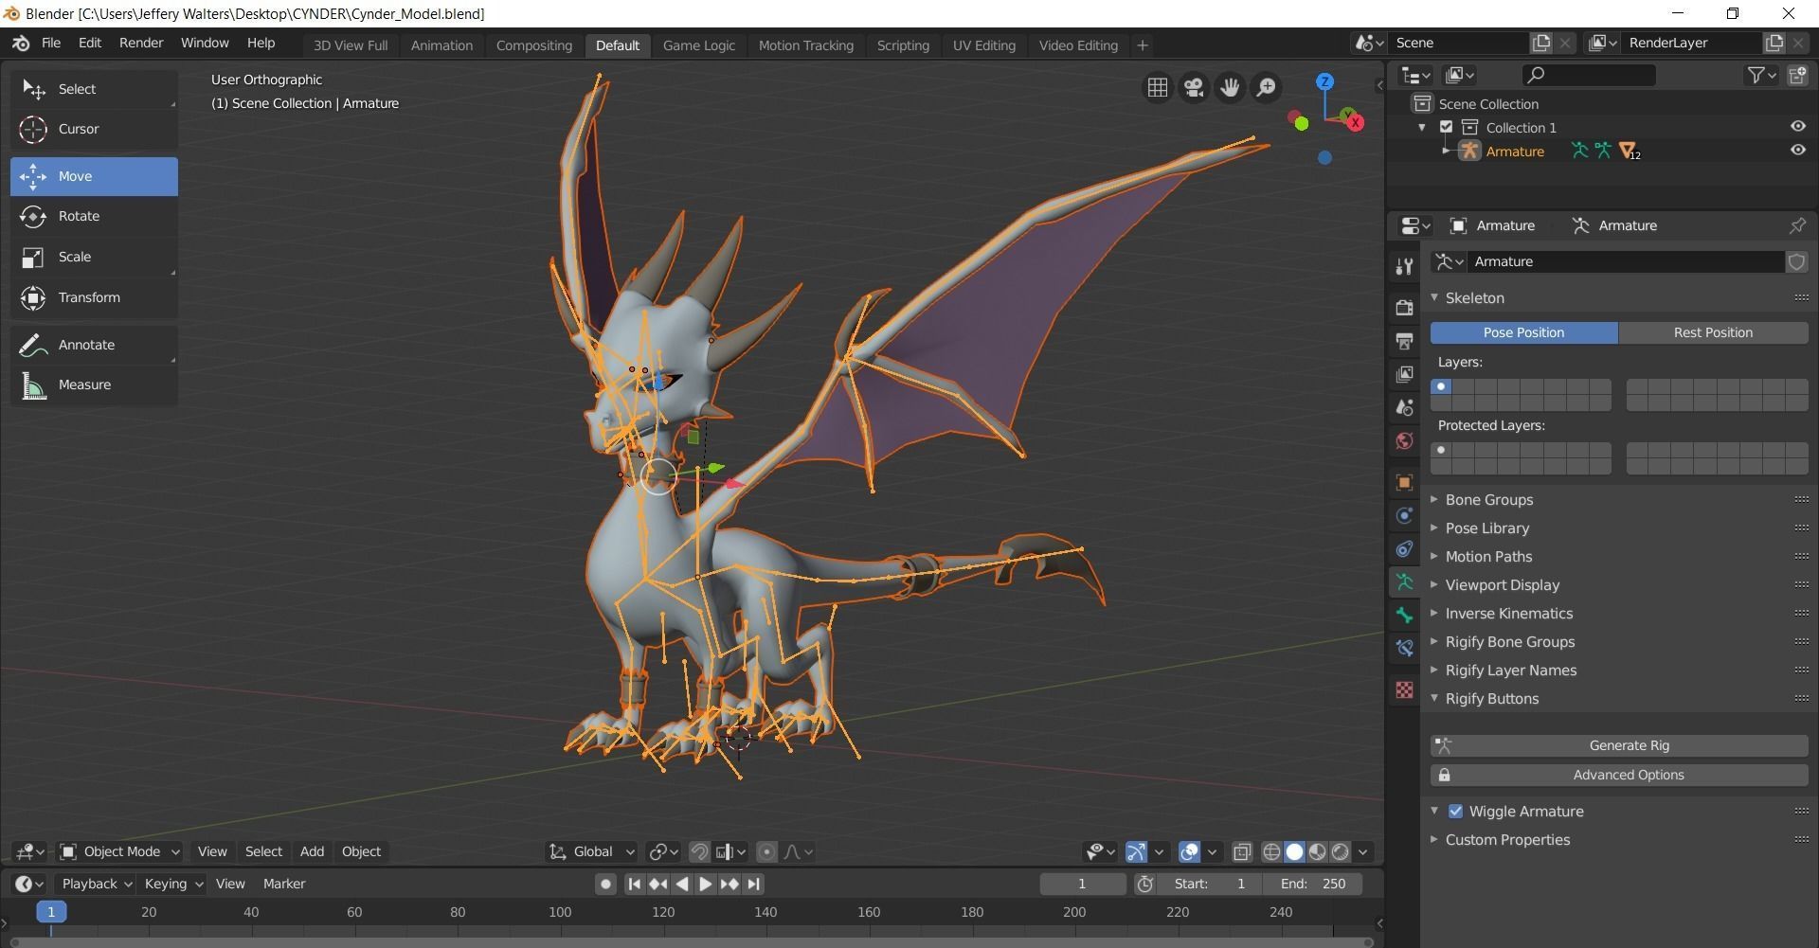Open Output properties tab
Image resolution: width=1819 pixels, height=948 pixels.
[1404, 341]
